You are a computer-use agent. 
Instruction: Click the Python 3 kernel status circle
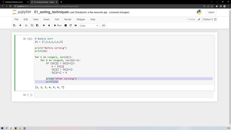click(x=215, y=19)
